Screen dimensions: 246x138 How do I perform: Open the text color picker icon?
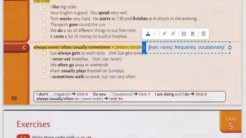click(148, 34)
